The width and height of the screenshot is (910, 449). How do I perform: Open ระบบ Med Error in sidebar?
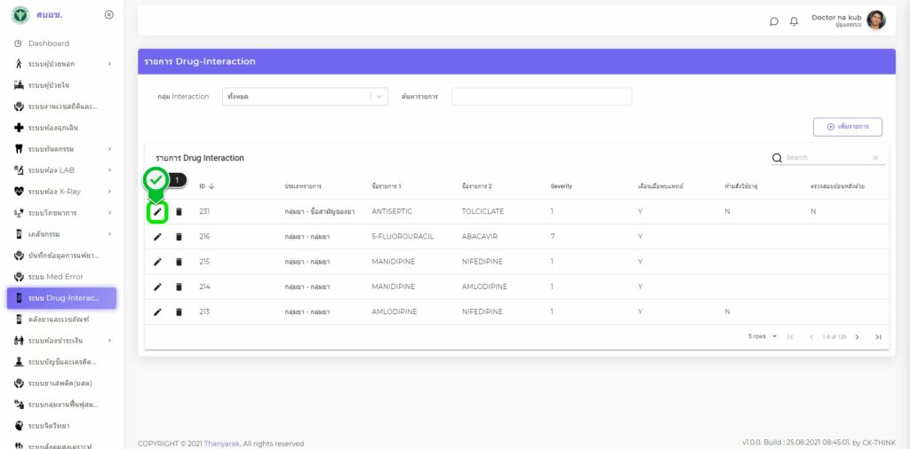coord(55,277)
